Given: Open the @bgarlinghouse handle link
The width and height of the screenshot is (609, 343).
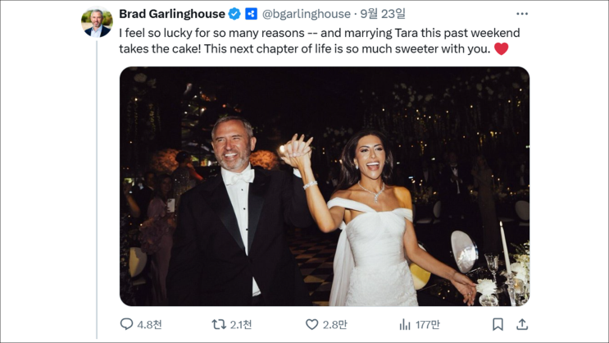Looking at the screenshot, I should point(307,14).
